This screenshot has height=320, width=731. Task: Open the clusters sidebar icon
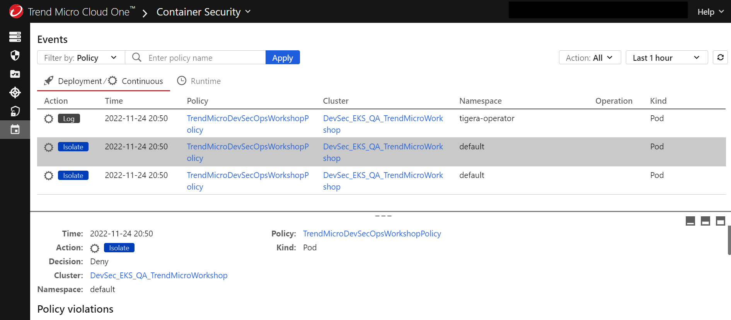pyautogui.click(x=15, y=37)
